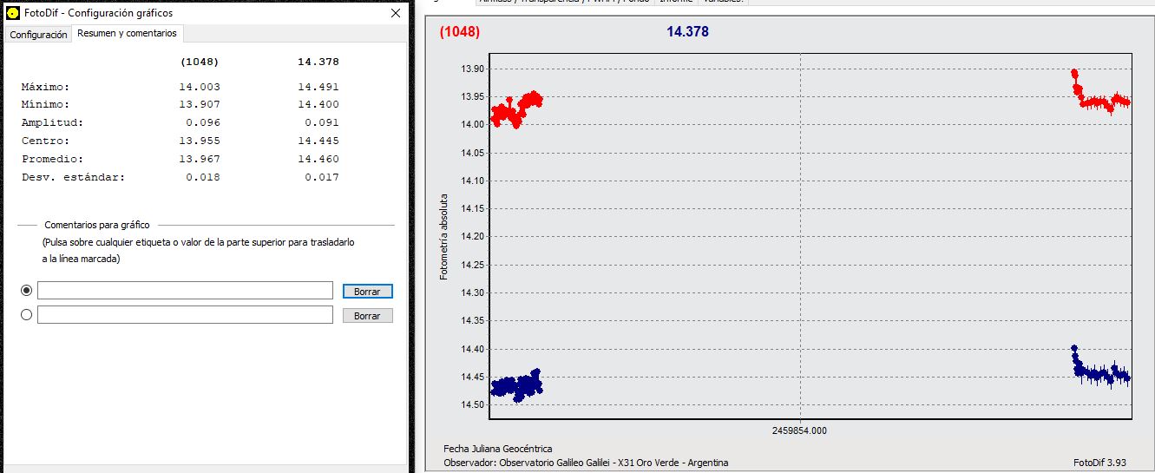This screenshot has width=1155, height=473.
Task: Focus the first comment text field
Action: [x=185, y=290]
